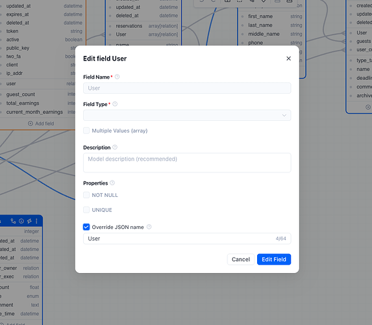Click the help icon beside Field Name

[118, 77]
